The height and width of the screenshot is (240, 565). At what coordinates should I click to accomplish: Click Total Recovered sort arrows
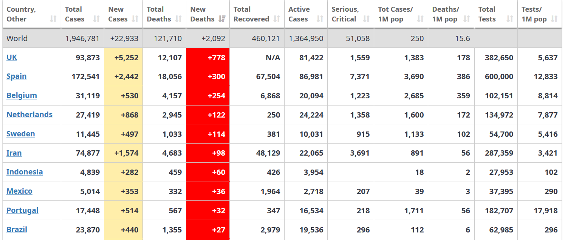277,19
